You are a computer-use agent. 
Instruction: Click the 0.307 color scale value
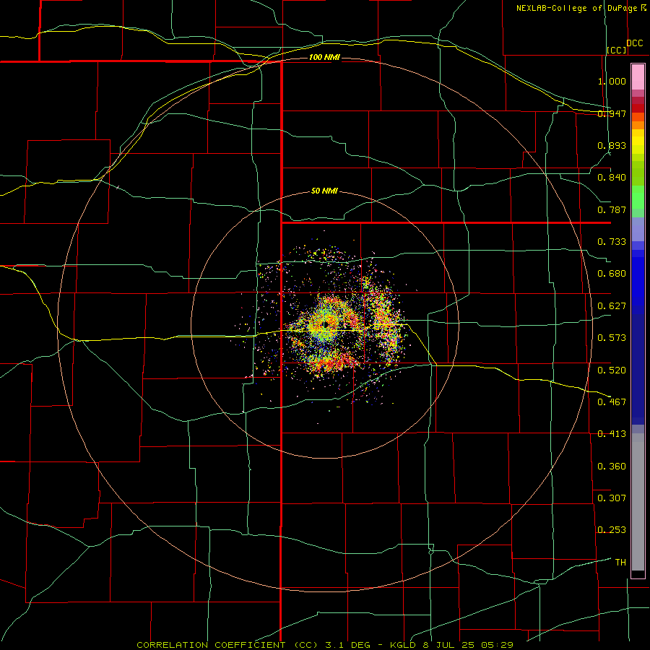(x=612, y=498)
